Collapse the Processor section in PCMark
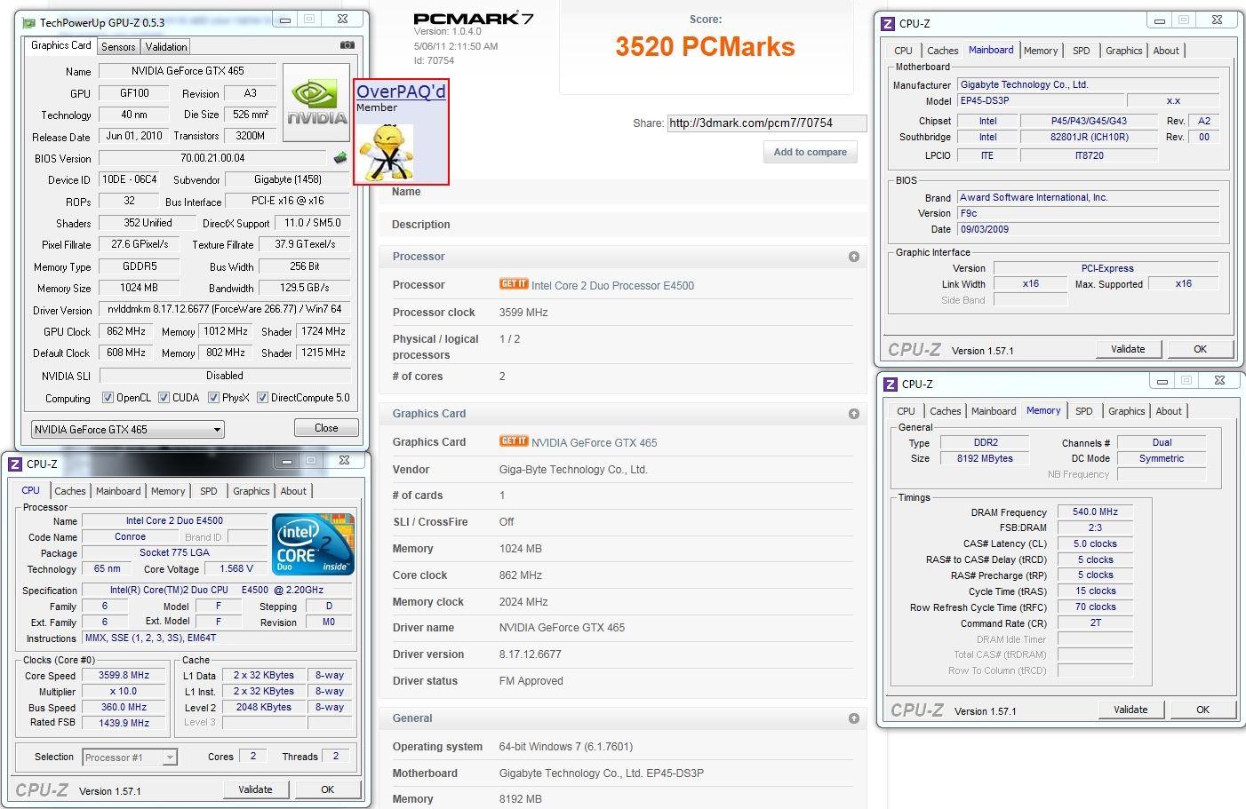Image resolution: width=1246 pixels, height=809 pixels. [x=854, y=257]
